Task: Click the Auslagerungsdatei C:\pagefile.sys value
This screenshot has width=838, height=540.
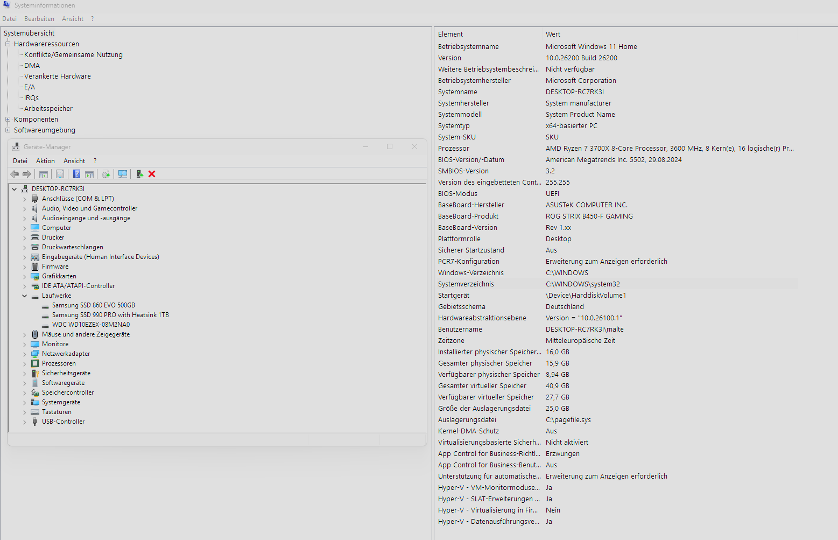Action: (x=568, y=420)
